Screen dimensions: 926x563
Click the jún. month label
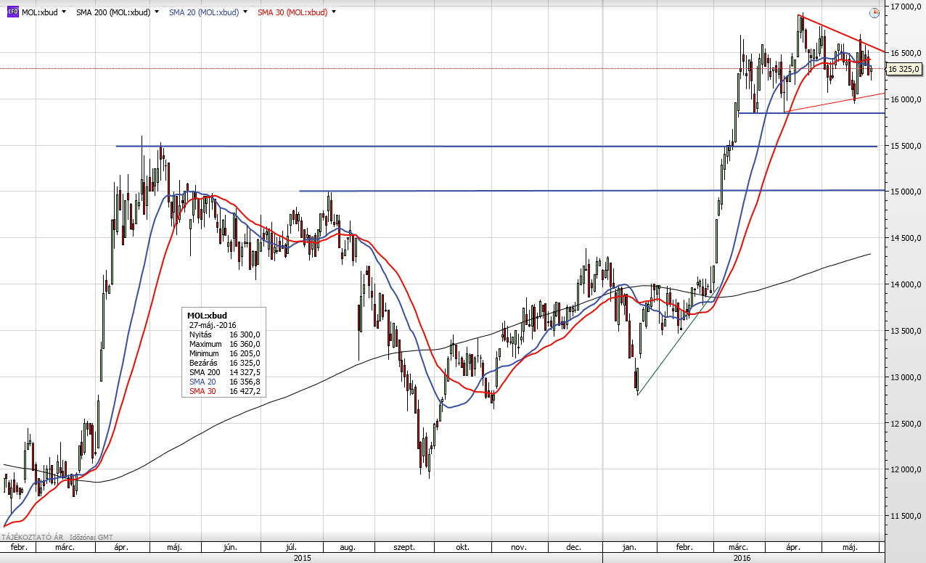point(231,548)
